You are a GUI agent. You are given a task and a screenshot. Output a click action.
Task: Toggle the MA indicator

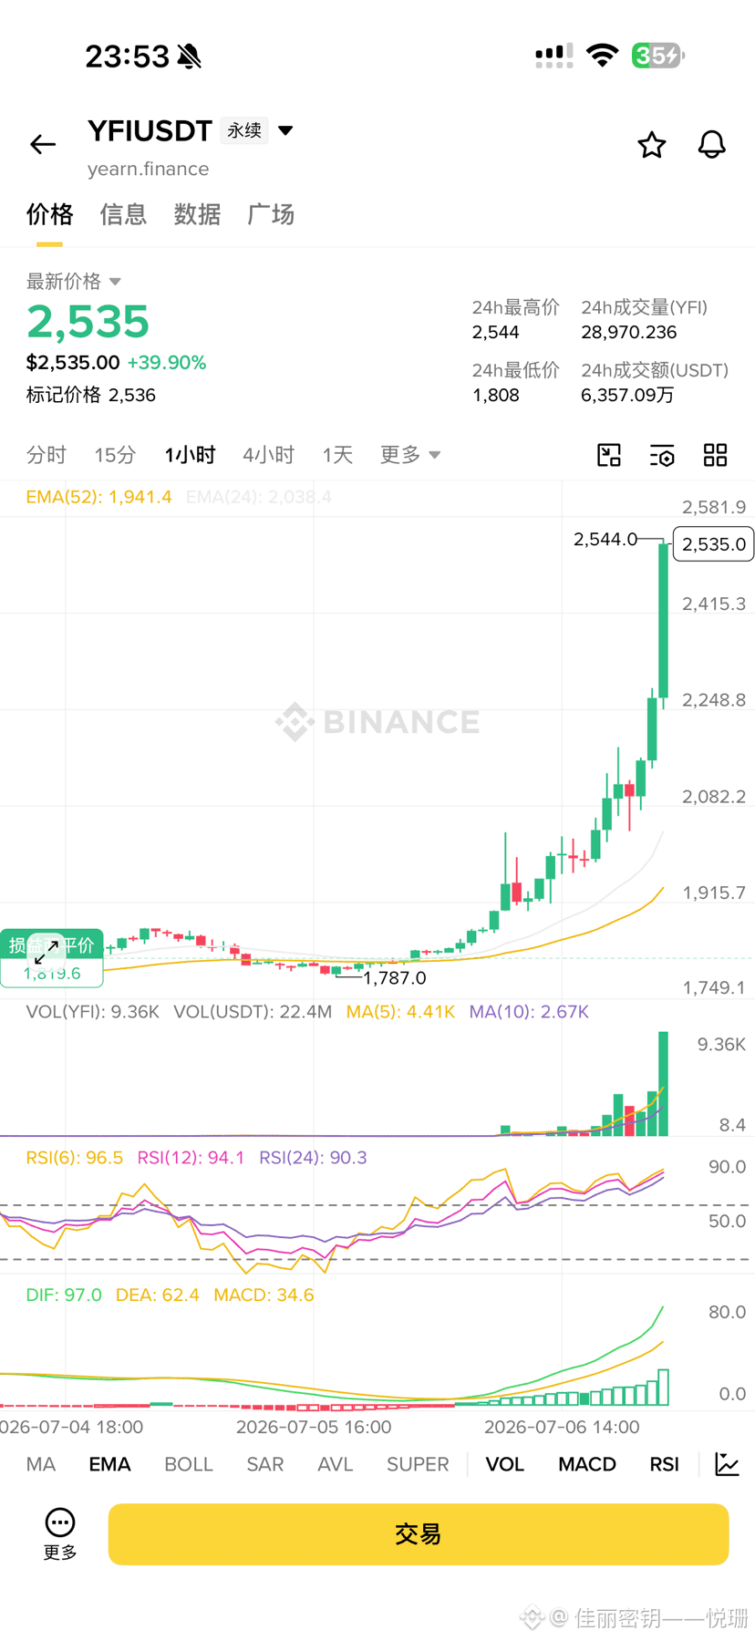(40, 1464)
